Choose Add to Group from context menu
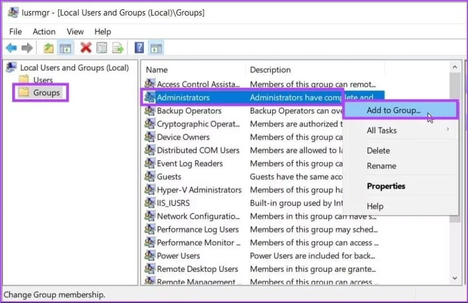 (400, 110)
